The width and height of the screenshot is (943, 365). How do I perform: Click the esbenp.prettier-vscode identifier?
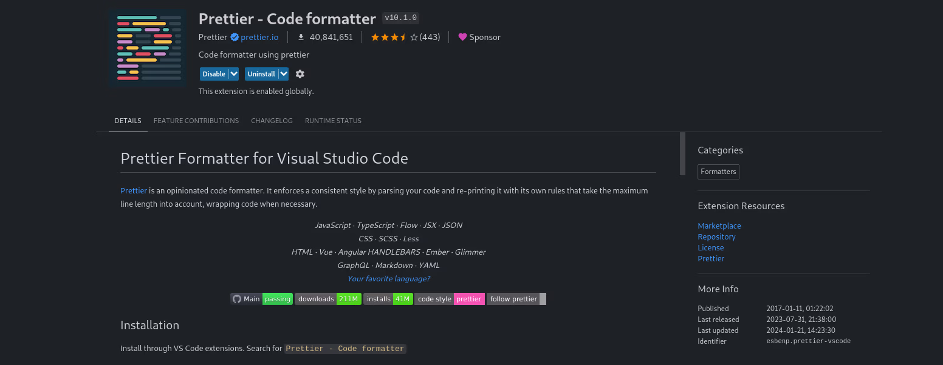click(x=808, y=341)
